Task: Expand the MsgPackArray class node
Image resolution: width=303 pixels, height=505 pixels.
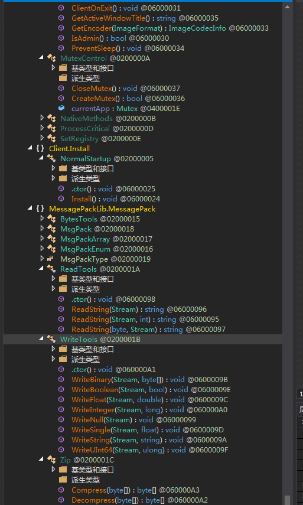Action: click(42, 239)
